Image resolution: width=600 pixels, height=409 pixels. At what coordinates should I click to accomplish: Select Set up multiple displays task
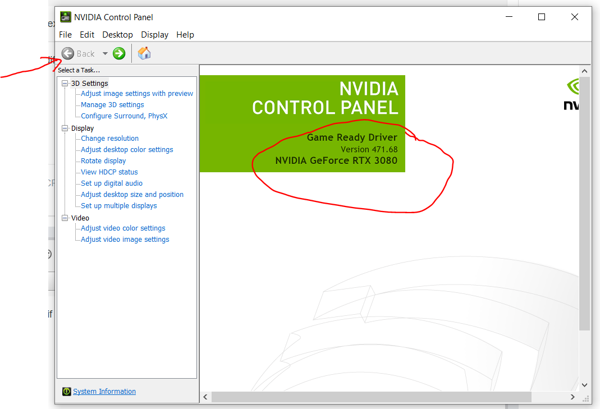pos(119,206)
